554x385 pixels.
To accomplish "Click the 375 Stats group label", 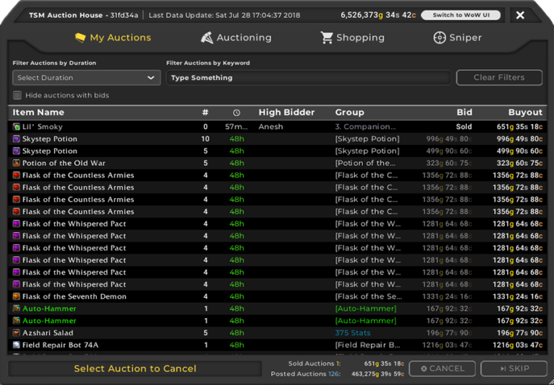I will pyautogui.click(x=353, y=333).
